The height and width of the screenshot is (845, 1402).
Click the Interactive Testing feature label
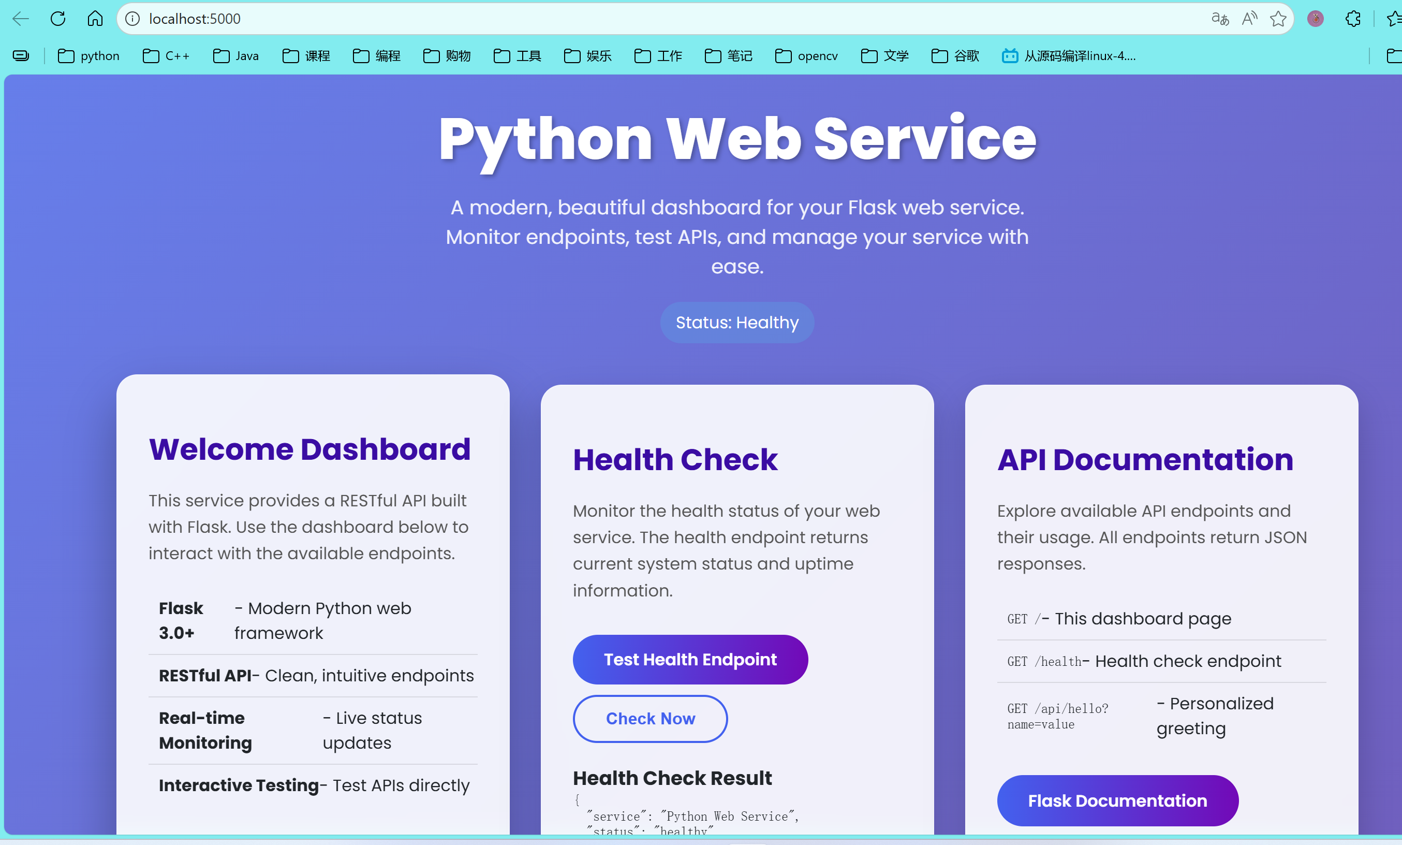(x=239, y=785)
